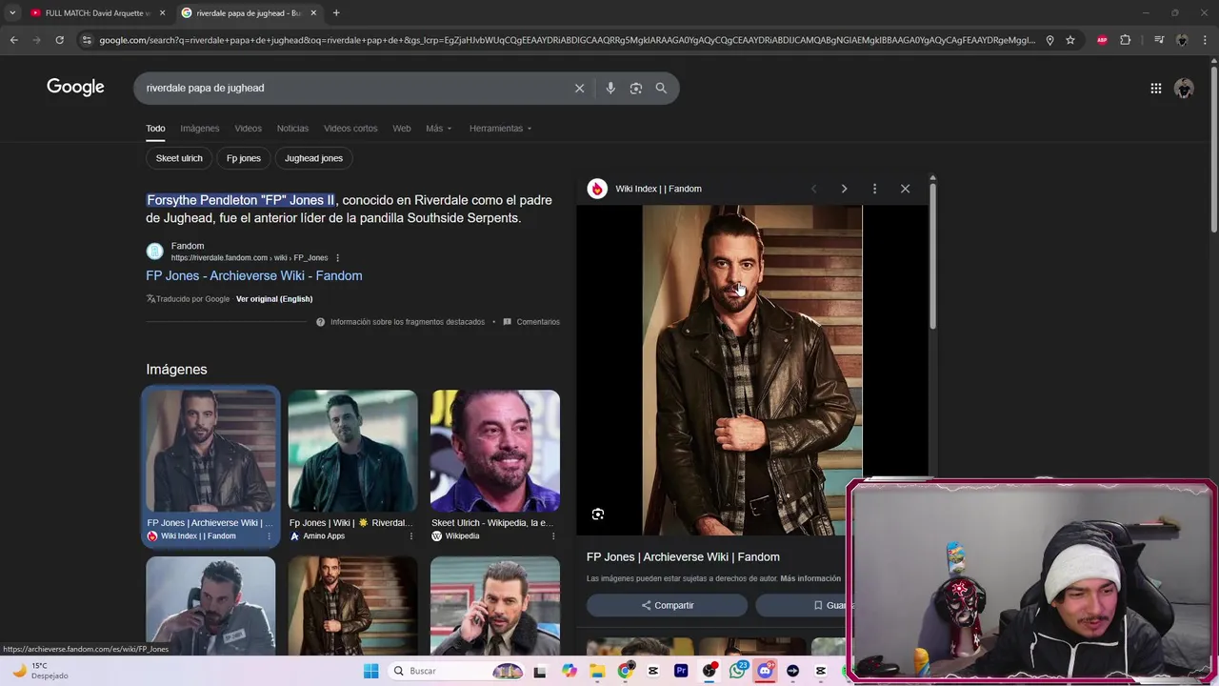This screenshot has width=1219, height=686.
Task: Open the Google apps grid
Action: (1155, 88)
